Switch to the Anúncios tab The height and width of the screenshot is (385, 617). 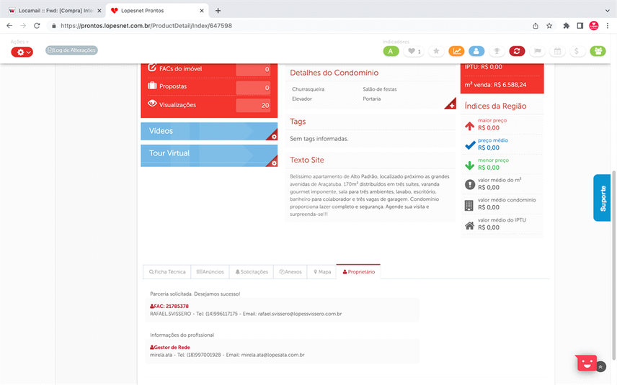(210, 272)
